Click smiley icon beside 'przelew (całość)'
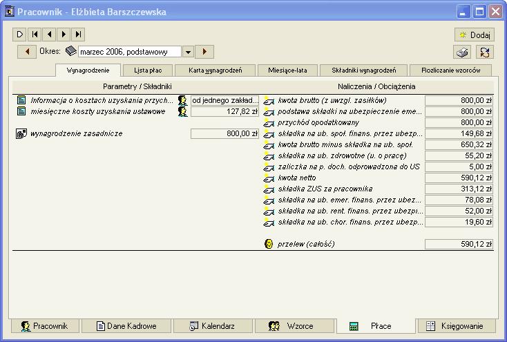The width and height of the screenshot is (507, 342). tap(269, 244)
